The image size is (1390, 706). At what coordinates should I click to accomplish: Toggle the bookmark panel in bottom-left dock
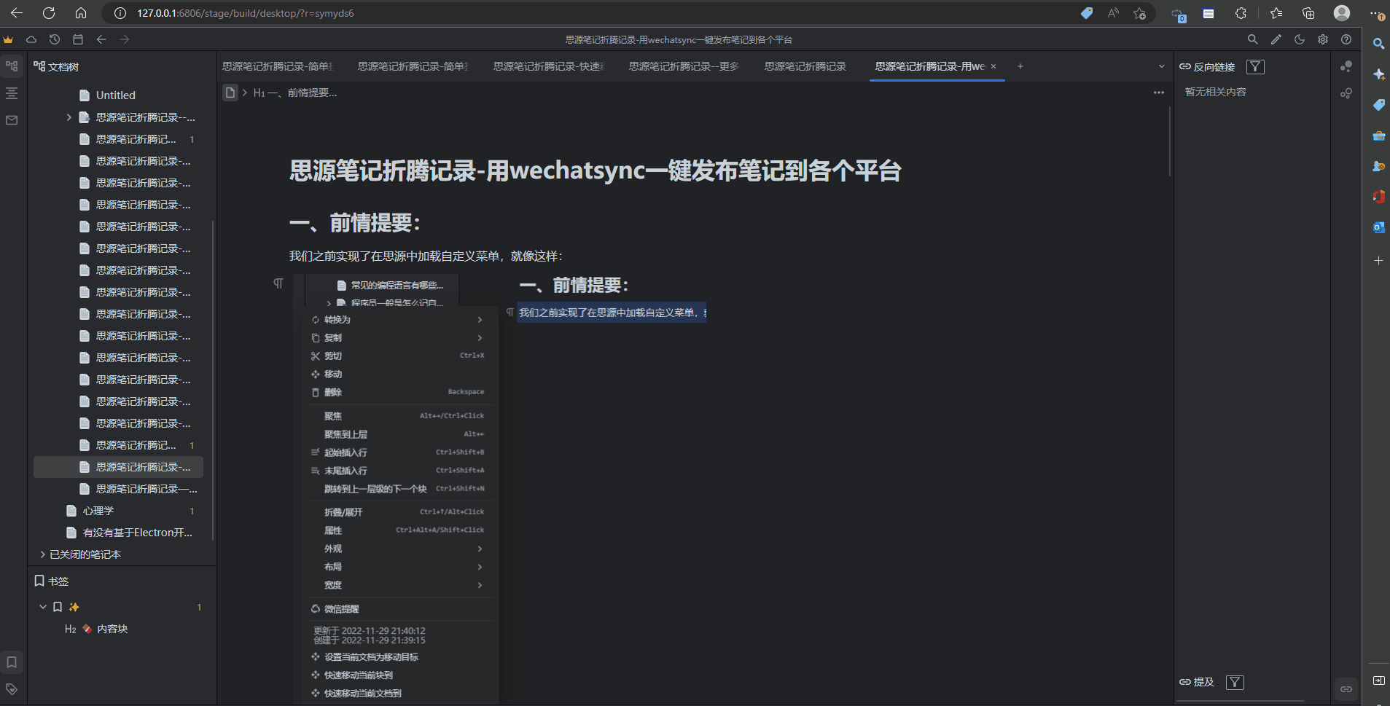[x=11, y=662]
